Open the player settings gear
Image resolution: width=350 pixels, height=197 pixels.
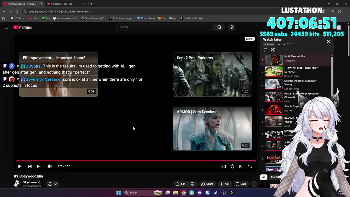point(232,166)
